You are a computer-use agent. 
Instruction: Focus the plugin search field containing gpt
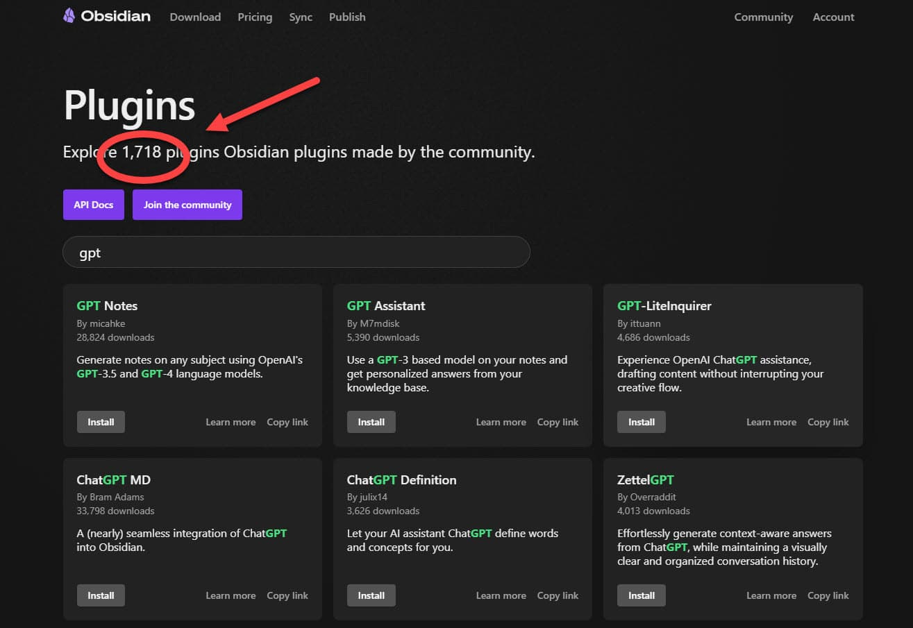tap(296, 252)
